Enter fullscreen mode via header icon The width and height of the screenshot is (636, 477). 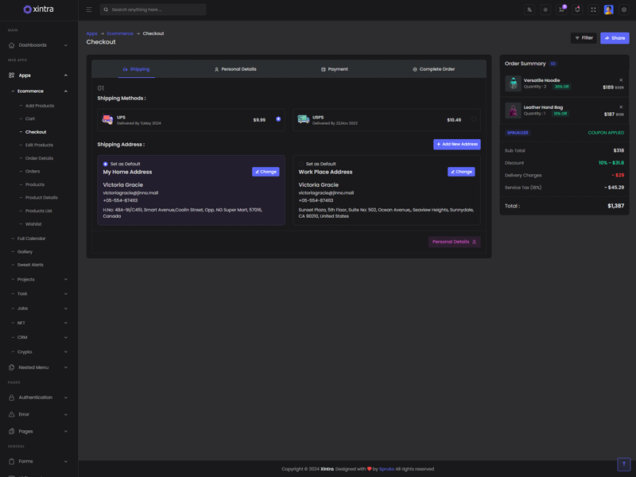[593, 10]
